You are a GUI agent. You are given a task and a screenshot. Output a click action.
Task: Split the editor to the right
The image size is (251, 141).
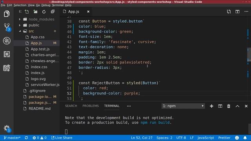(237, 11)
